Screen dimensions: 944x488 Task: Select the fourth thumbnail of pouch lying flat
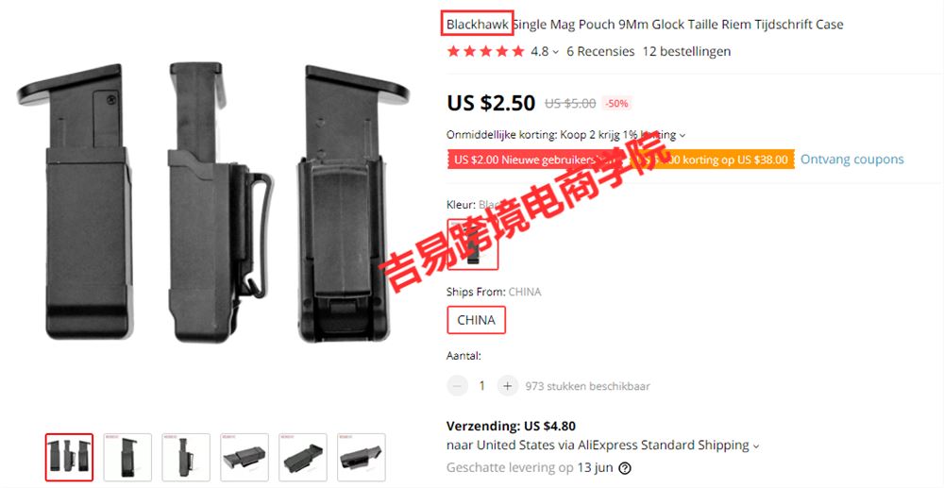[244, 457]
